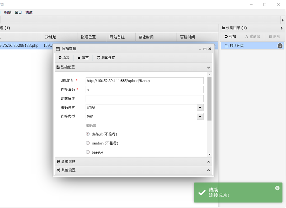Sort by the 网站备注 column header

pos(121,37)
